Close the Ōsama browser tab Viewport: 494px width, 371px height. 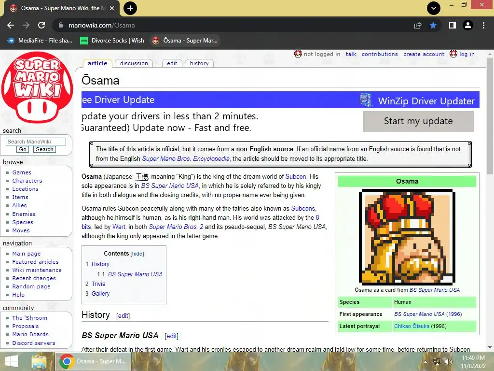(112, 8)
